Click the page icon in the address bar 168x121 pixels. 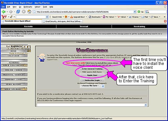coord(34,12)
